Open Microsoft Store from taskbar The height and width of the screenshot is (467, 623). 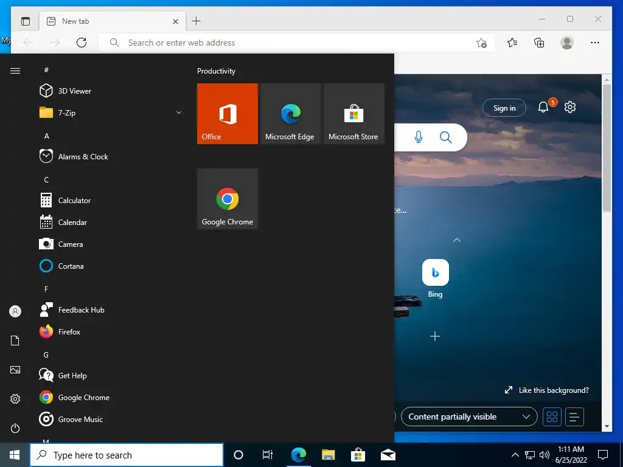coord(358,455)
